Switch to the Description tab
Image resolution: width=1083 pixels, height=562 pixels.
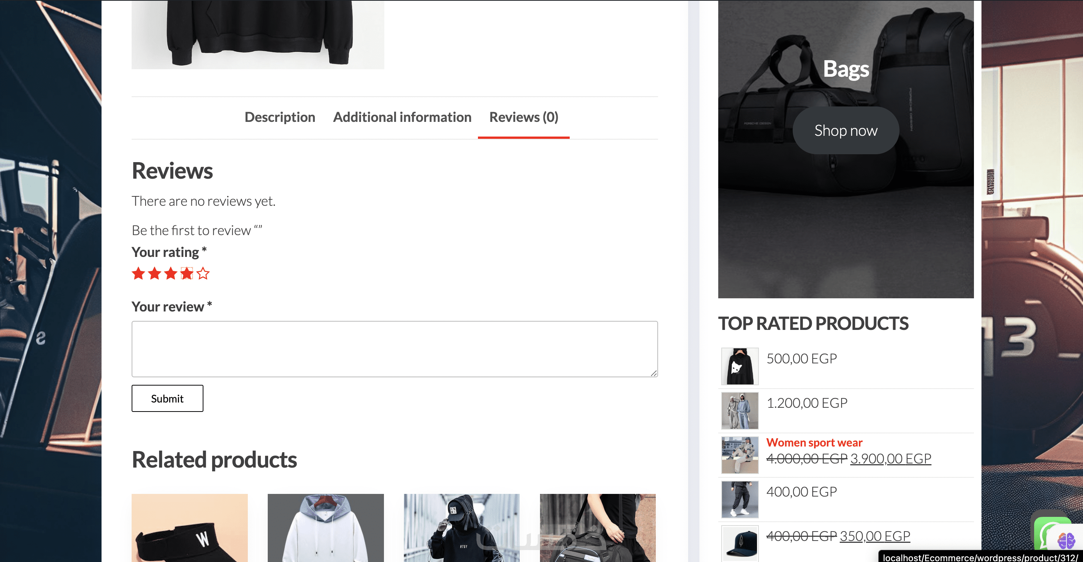pyautogui.click(x=279, y=117)
